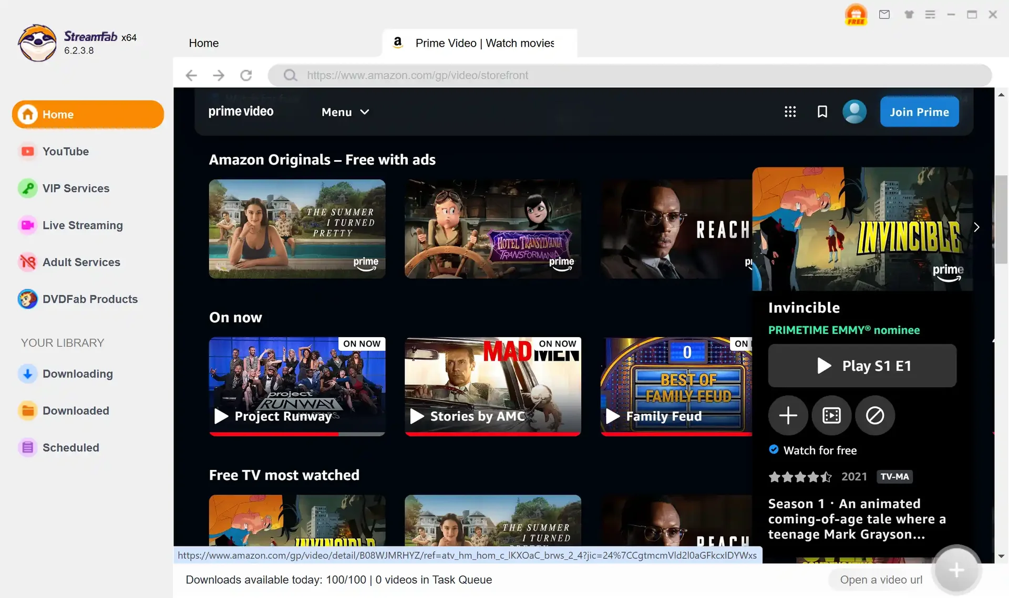
Task: Click the address bar URL field
Action: pyautogui.click(x=630, y=75)
